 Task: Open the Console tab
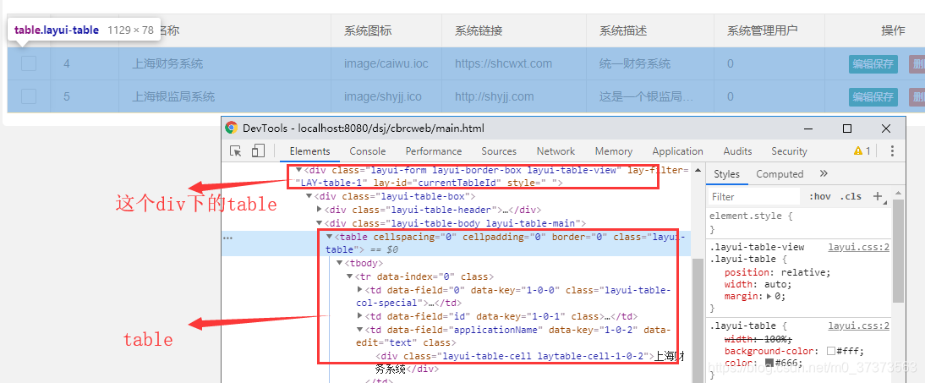point(368,151)
